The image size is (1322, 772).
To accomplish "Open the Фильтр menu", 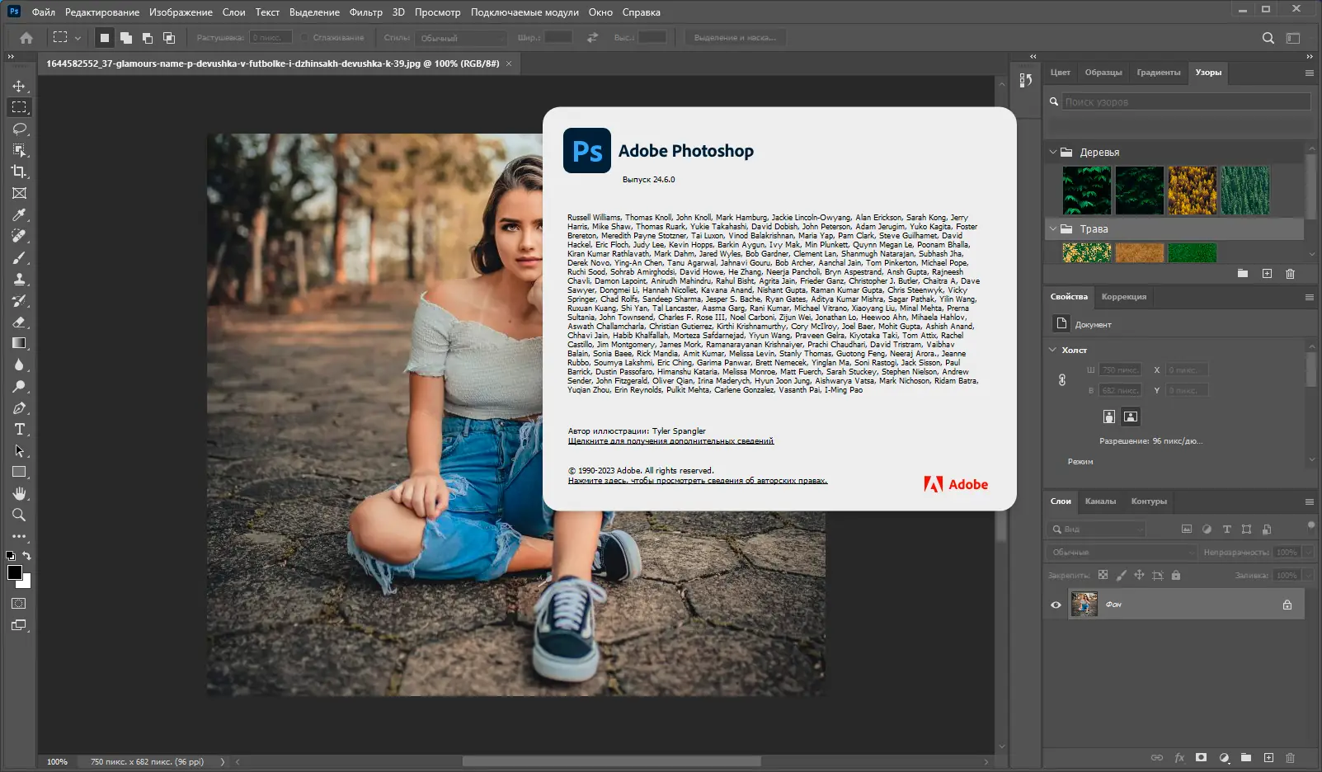I will pos(365,12).
